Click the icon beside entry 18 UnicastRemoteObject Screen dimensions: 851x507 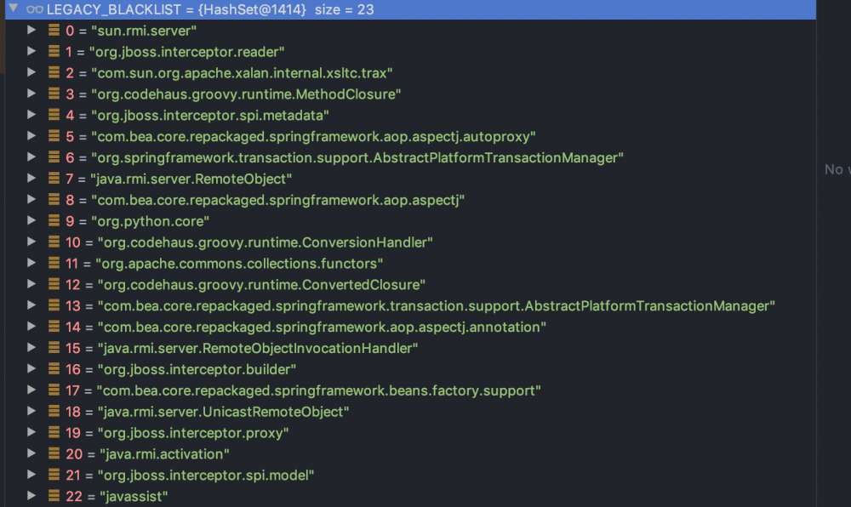pyautogui.click(x=54, y=412)
